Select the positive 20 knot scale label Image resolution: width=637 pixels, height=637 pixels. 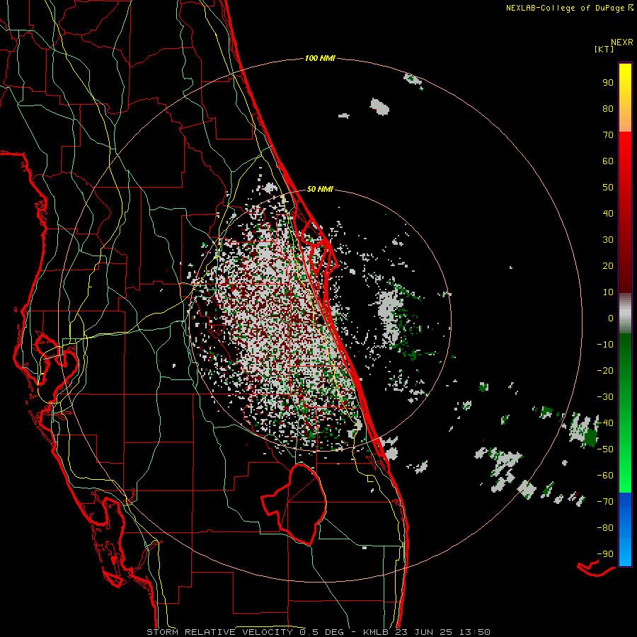click(x=608, y=265)
